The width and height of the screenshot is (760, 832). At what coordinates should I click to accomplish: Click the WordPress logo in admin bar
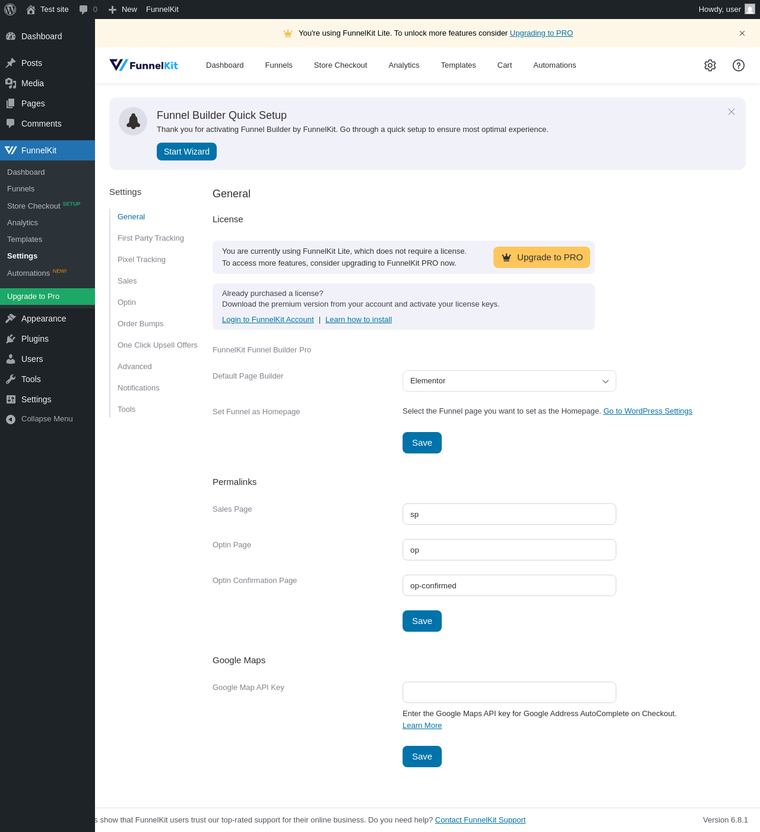pos(10,10)
